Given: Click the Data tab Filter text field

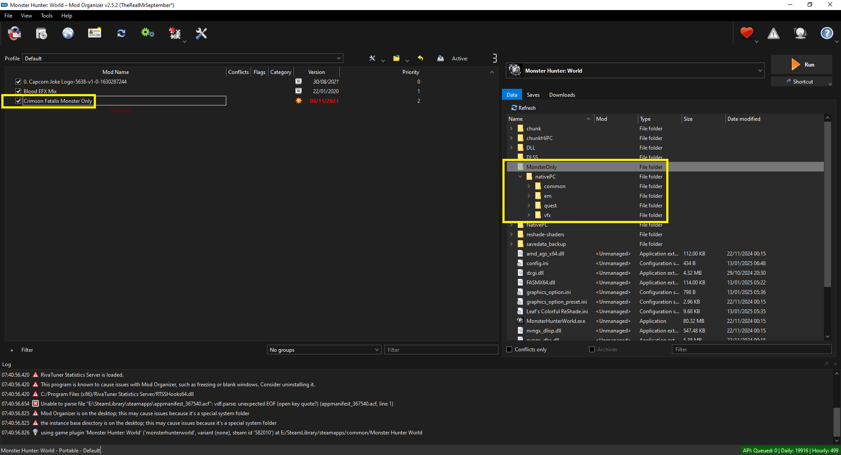Looking at the screenshot, I should click(x=752, y=350).
